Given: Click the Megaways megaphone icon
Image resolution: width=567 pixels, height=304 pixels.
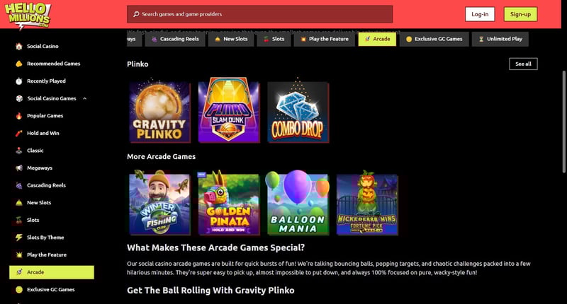Looking at the screenshot, I should [19, 168].
